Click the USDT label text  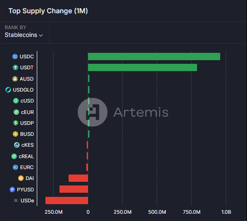pyautogui.click(x=27, y=67)
